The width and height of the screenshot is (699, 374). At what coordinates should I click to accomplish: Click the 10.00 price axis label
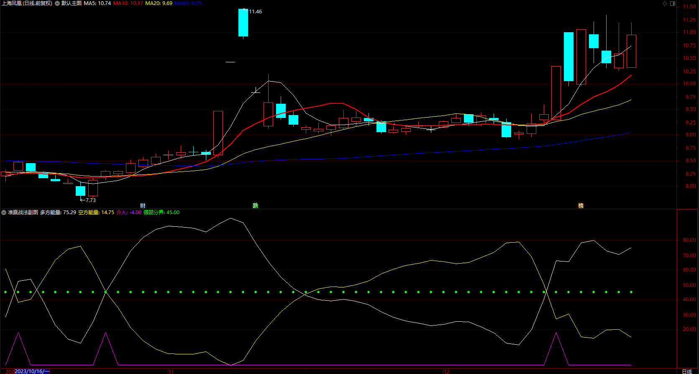coord(690,84)
